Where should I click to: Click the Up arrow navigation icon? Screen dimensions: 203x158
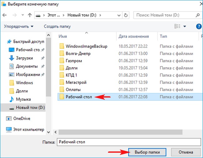click(30, 15)
